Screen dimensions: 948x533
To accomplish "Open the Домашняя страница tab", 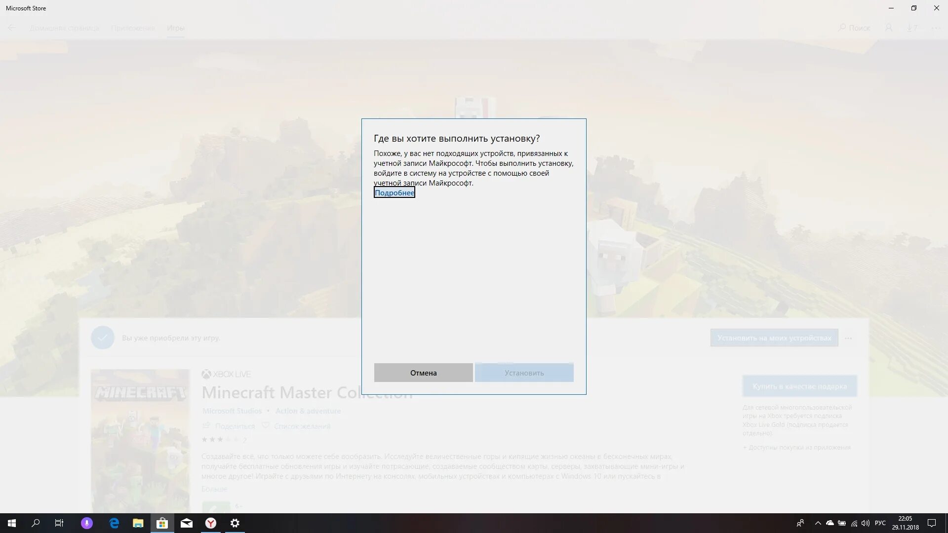I will click(x=64, y=28).
